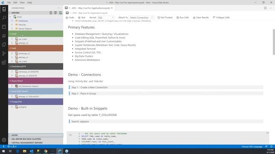Viewport: 275px width, 154px height.
Task: Select the dark DevEdition2019 server group
Action: coord(36,66)
